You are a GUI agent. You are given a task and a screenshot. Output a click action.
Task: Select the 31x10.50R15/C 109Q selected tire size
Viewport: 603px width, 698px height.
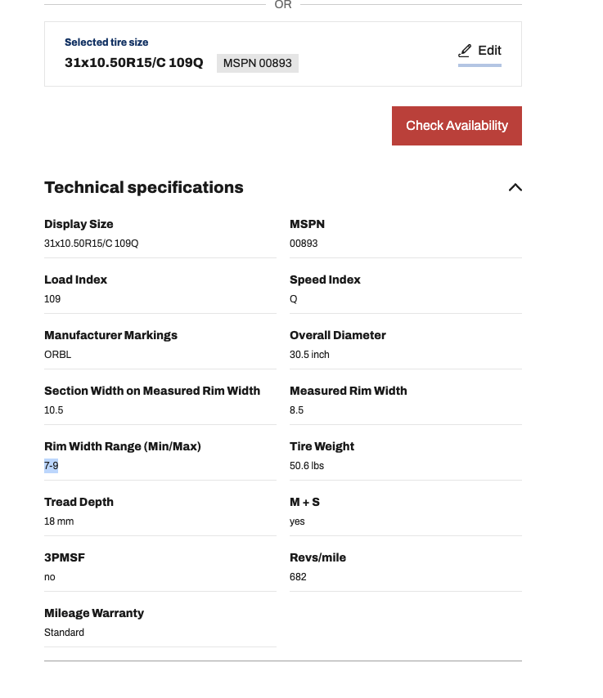(x=133, y=63)
